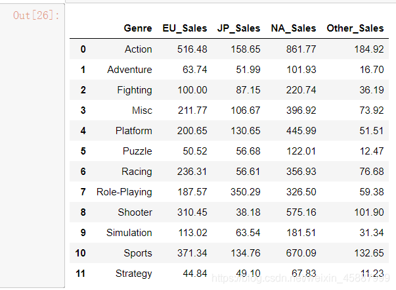Click the JP_Sales column header

(x=239, y=28)
